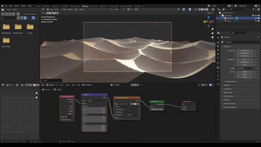Click the viewport pan hand icon
The width and height of the screenshot is (261, 147).
(212, 33)
